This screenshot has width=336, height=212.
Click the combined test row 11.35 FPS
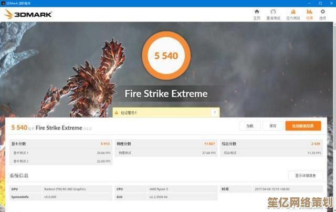point(271,153)
